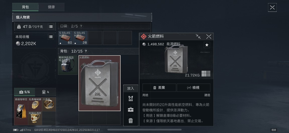The image size is (289, 133).
Task: Select the 戰術快拆背包 item
Action: (x=68, y=65)
